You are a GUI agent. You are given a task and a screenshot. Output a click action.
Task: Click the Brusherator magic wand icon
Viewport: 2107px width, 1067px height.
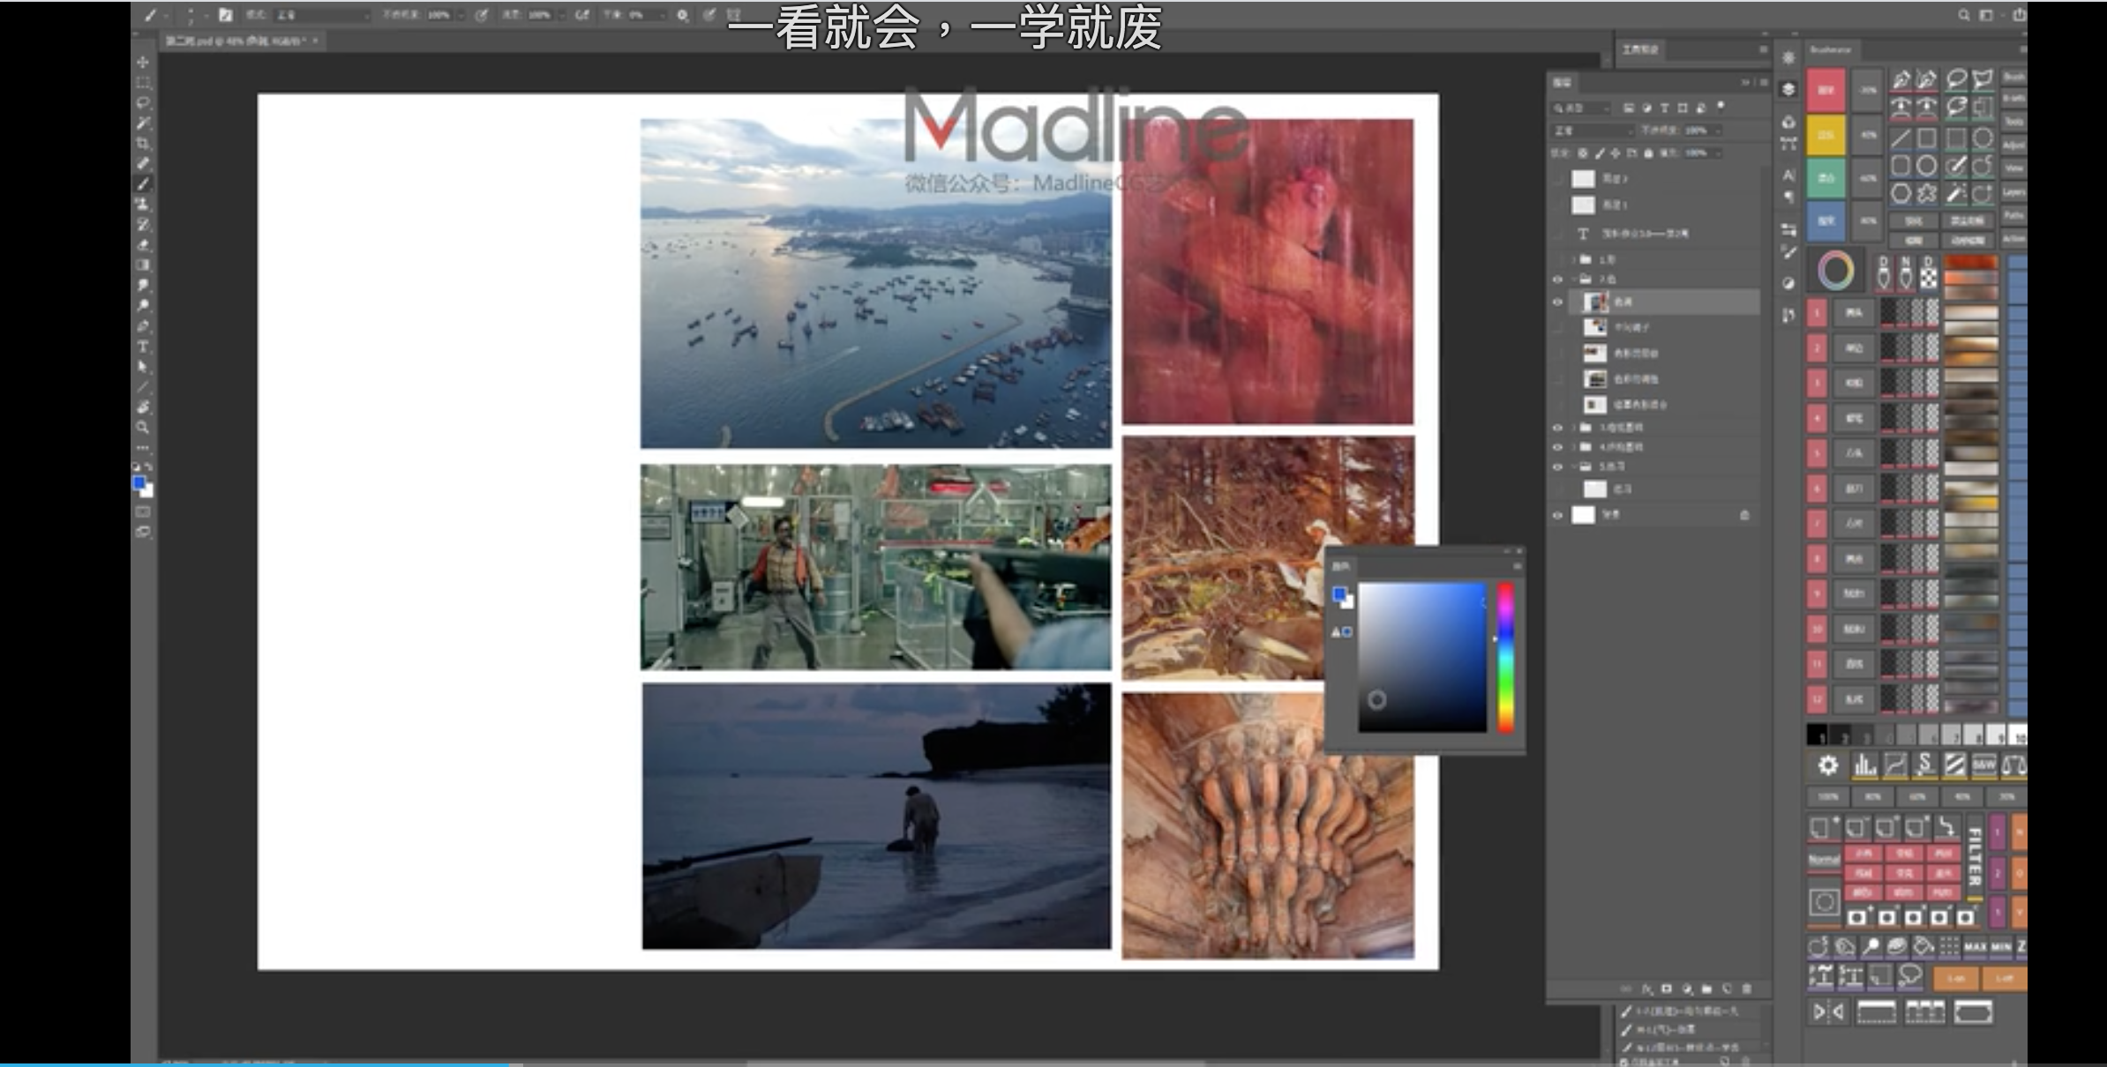click(x=1956, y=194)
